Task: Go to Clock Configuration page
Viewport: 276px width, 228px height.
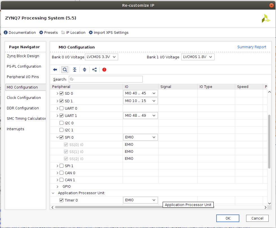Action: tap(24, 98)
